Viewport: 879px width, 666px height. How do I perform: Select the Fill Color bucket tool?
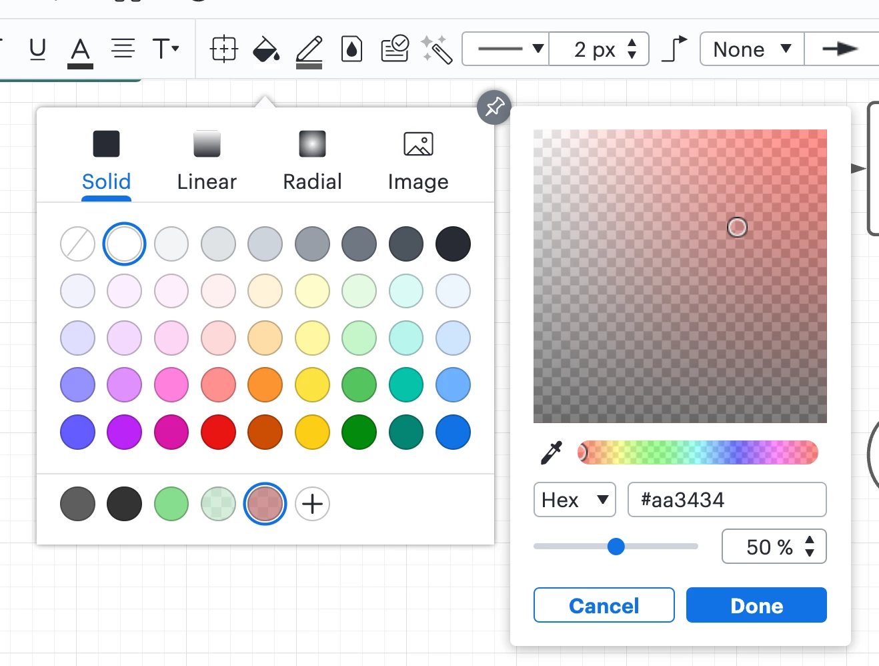(x=265, y=49)
